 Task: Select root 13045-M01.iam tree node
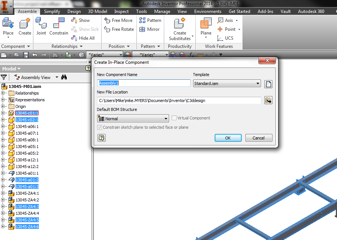(25, 86)
